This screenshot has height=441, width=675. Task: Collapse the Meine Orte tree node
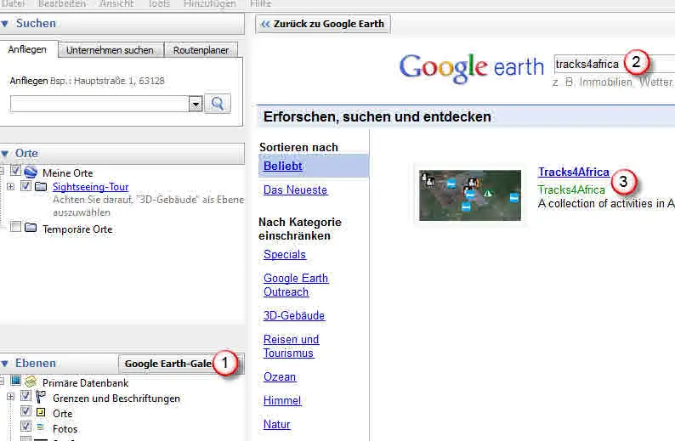2,172
